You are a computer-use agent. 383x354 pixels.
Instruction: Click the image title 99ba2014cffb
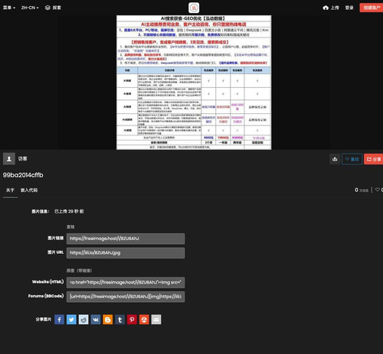tap(23, 175)
